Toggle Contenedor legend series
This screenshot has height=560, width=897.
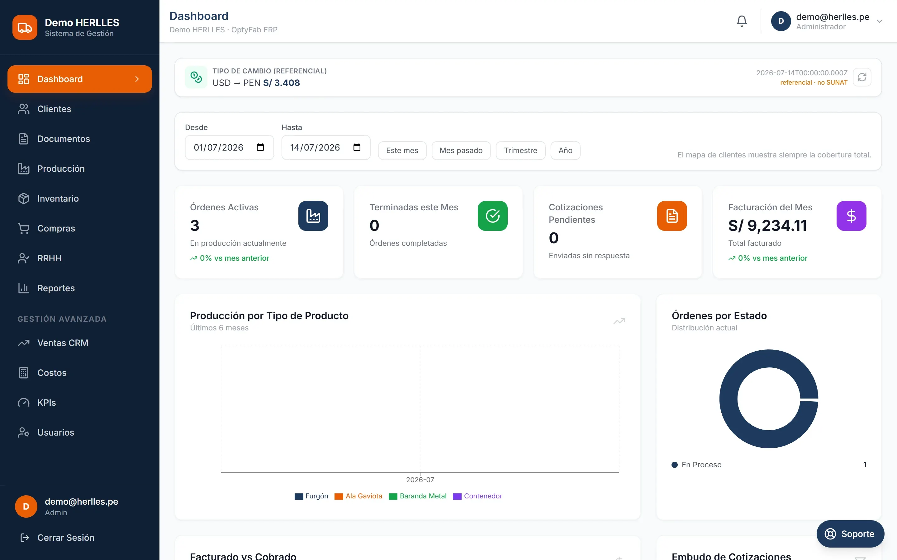coord(478,496)
